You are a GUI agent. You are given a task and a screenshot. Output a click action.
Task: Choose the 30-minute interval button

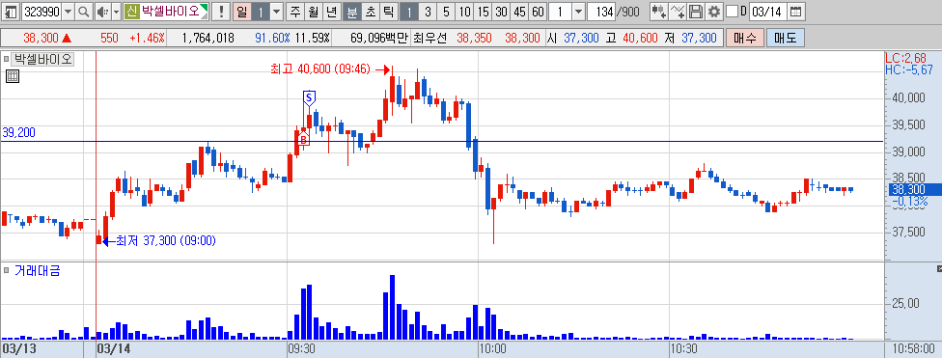(x=501, y=12)
